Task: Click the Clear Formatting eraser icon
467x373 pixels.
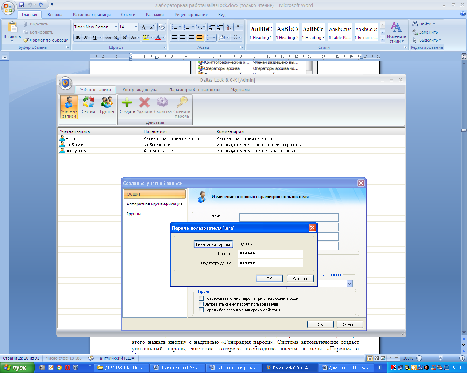Action: click(x=162, y=27)
